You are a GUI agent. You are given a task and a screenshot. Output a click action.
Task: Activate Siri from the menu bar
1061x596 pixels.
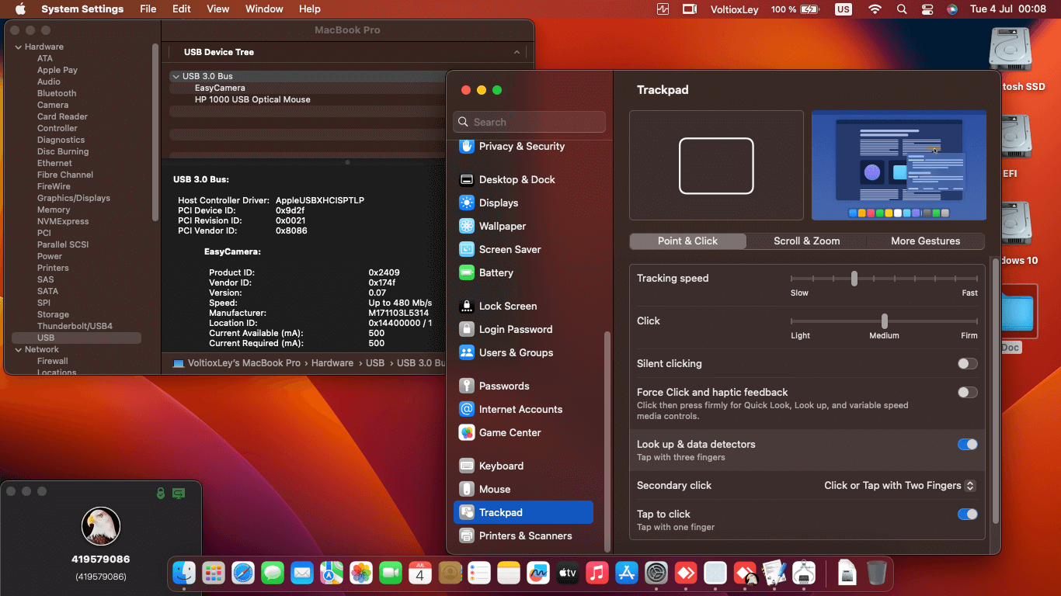pyautogui.click(x=952, y=9)
